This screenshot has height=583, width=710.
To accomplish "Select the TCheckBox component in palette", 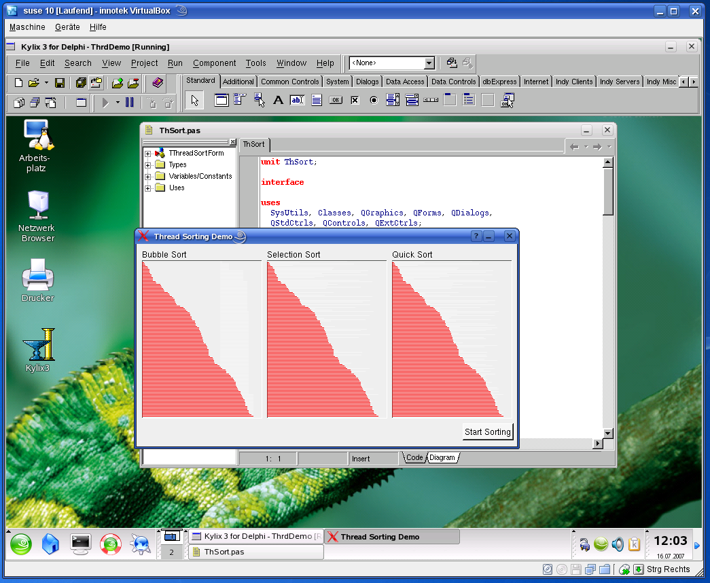I will click(354, 101).
